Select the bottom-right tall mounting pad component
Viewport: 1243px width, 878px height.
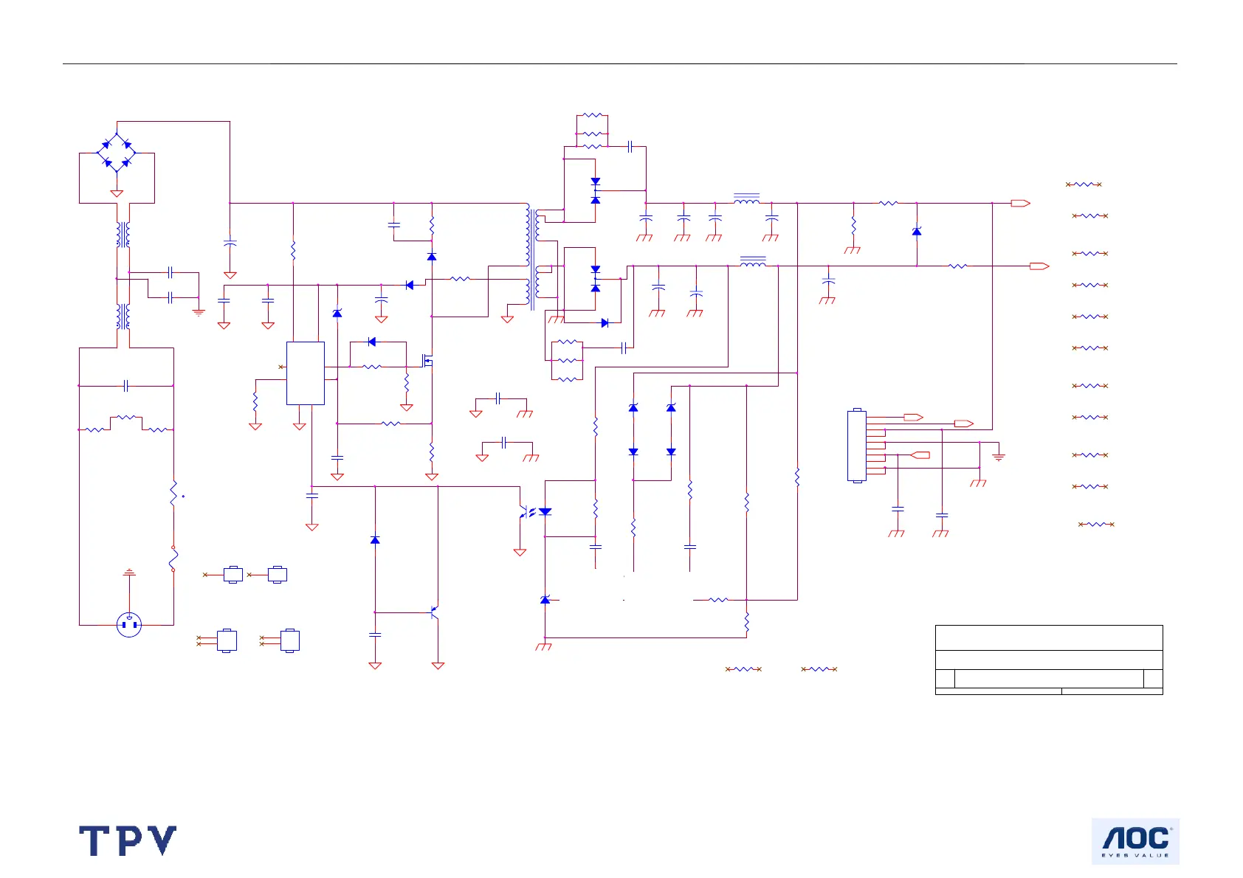pos(290,640)
